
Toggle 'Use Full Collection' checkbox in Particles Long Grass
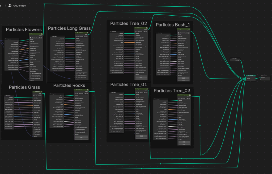(76, 72)
